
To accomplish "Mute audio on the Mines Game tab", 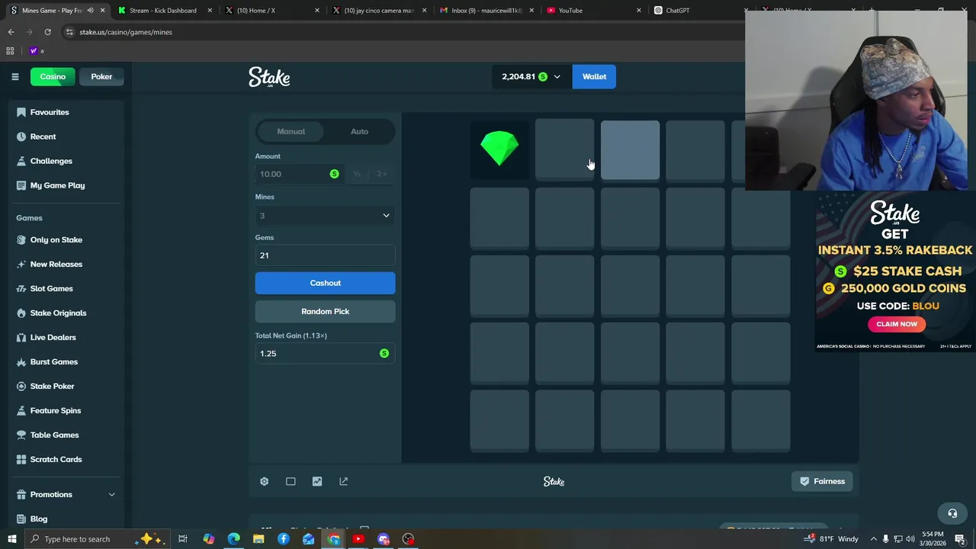I will tap(90, 11).
